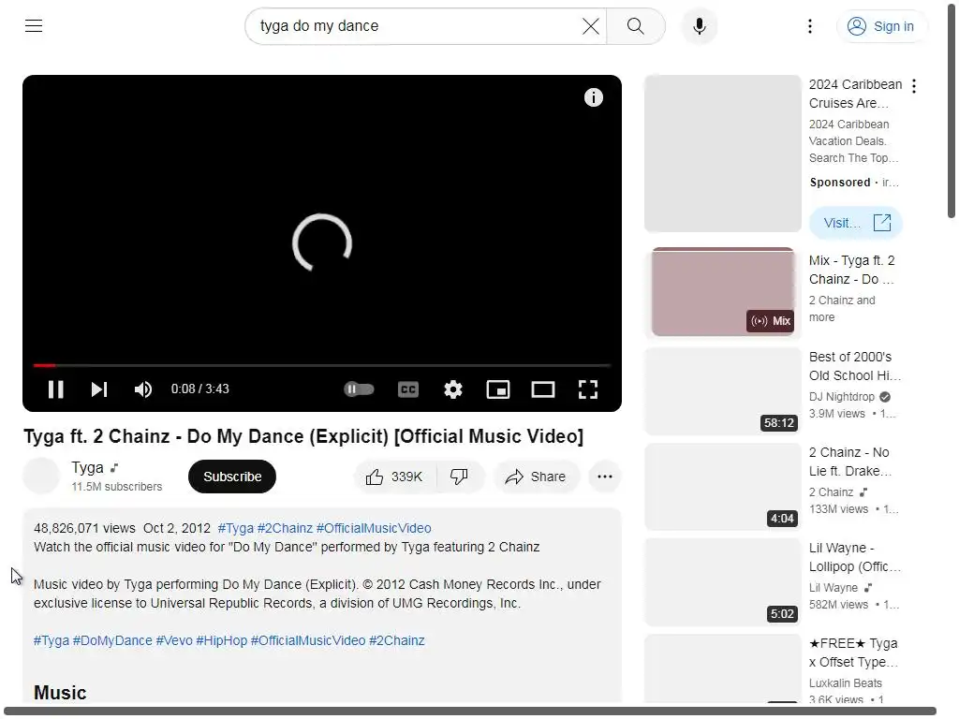Share this video
959x719 pixels.
[536, 477]
